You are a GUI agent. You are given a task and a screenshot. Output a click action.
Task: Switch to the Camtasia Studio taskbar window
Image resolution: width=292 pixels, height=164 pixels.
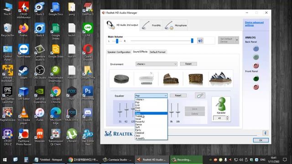(118, 160)
